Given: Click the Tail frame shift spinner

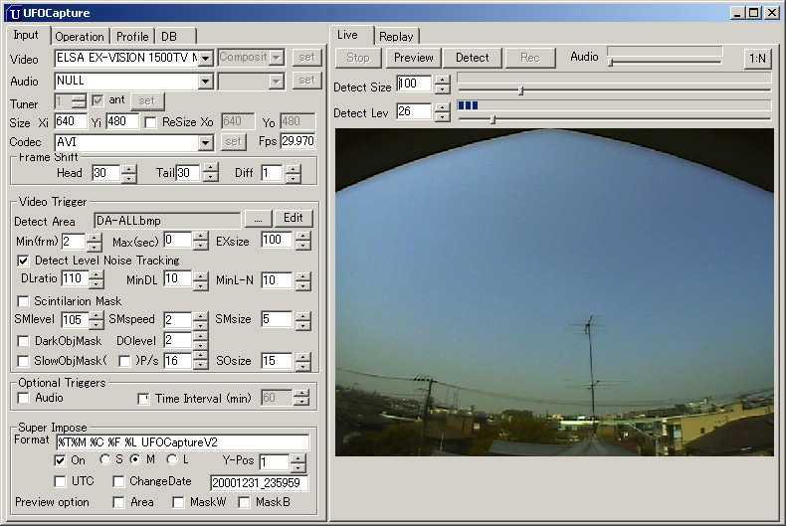Looking at the screenshot, I should coord(211,173).
